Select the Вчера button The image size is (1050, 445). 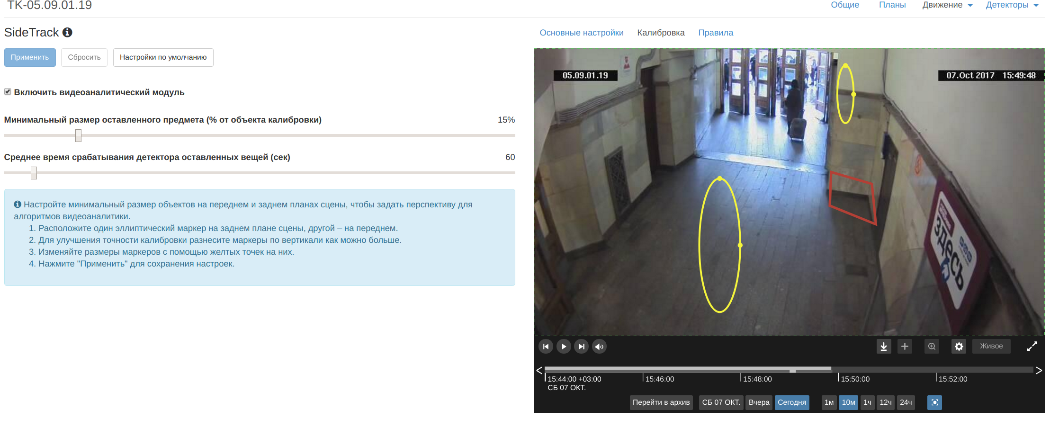tap(759, 402)
